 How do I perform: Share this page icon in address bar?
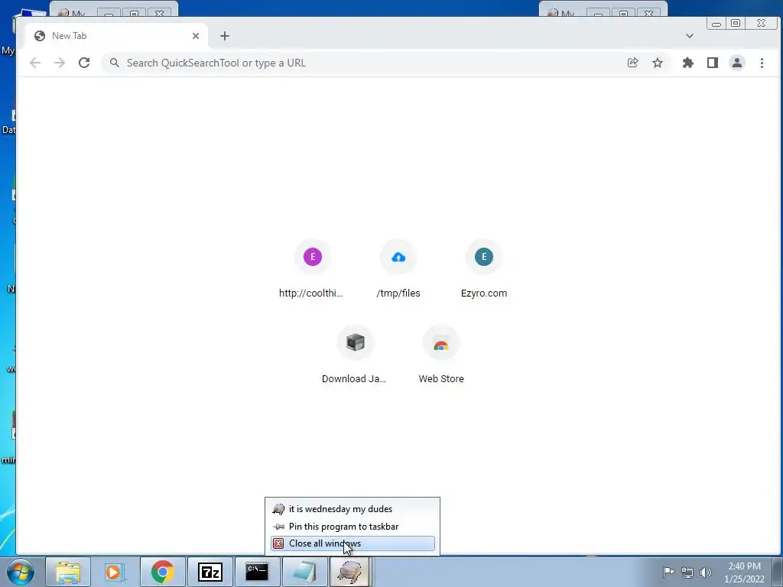pos(632,63)
